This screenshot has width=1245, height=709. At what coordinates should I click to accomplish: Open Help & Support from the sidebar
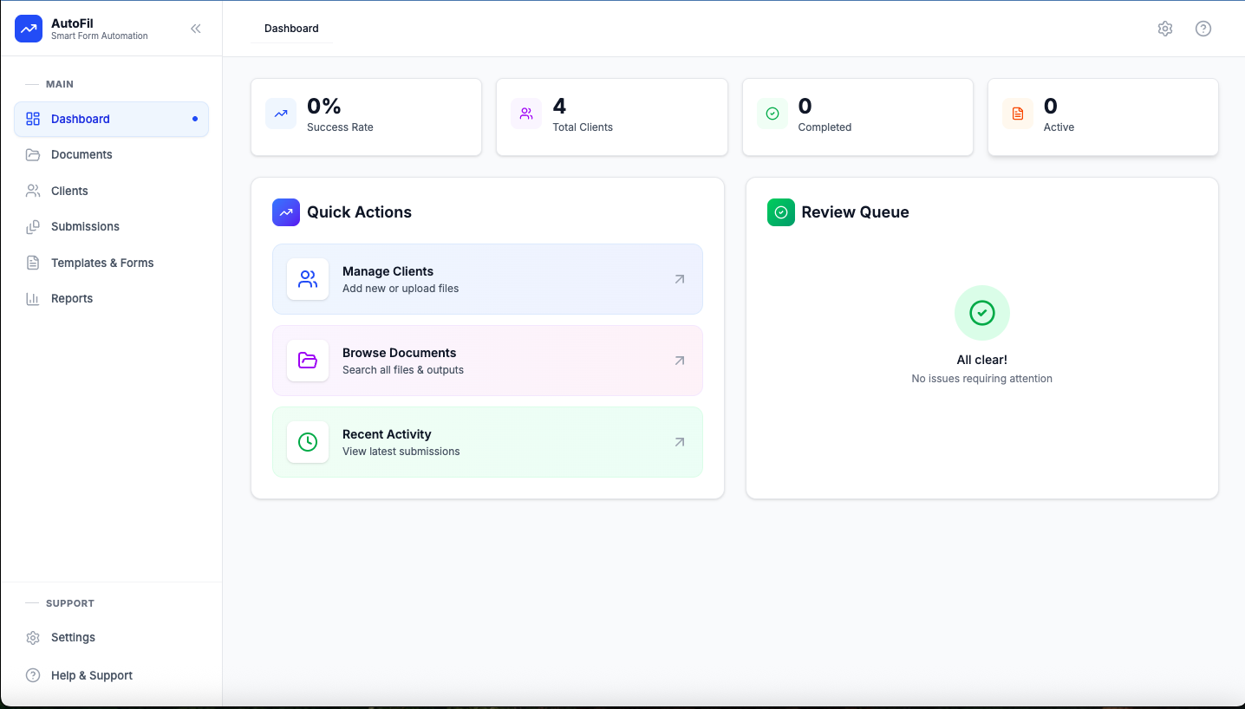pyautogui.click(x=89, y=675)
